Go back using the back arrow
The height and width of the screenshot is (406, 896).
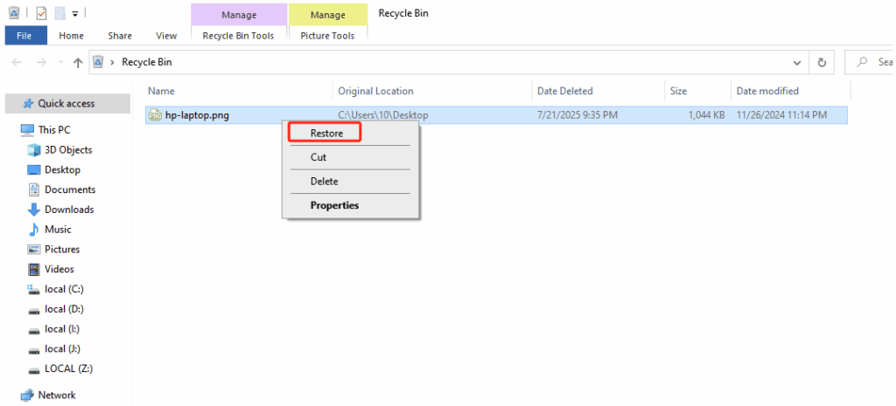coord(18,62)
